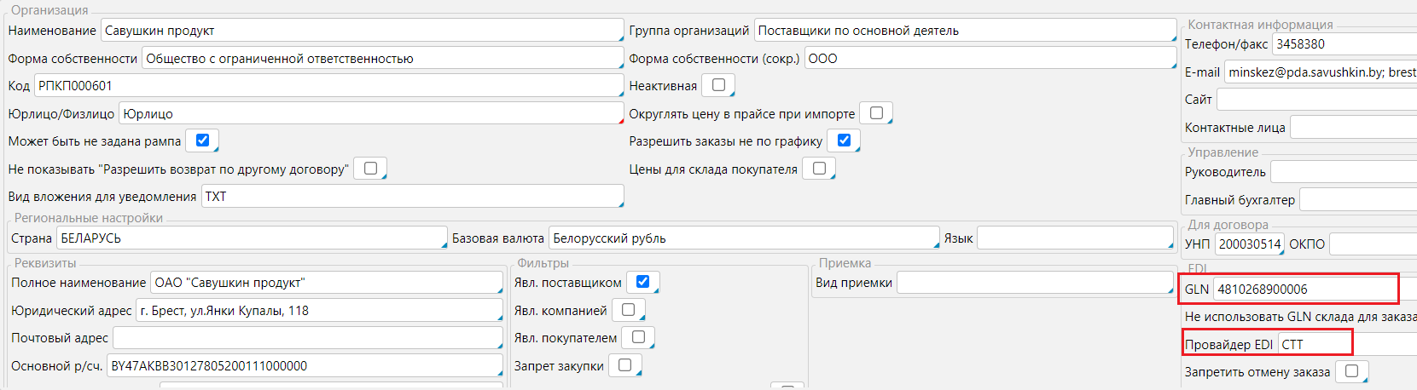The height and width of the screenshot is (390, 1417).
Task: Check "Цены для склада покупателя" box
Action: pos(819,169)
